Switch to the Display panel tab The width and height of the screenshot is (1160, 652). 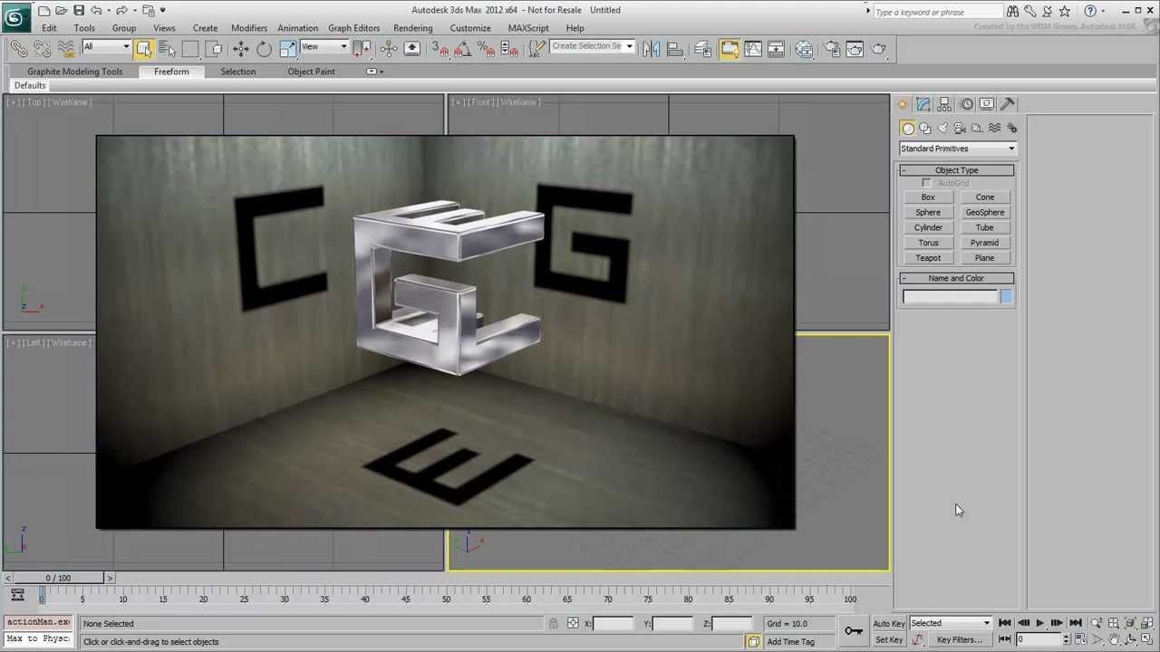[x=987, y=104]
